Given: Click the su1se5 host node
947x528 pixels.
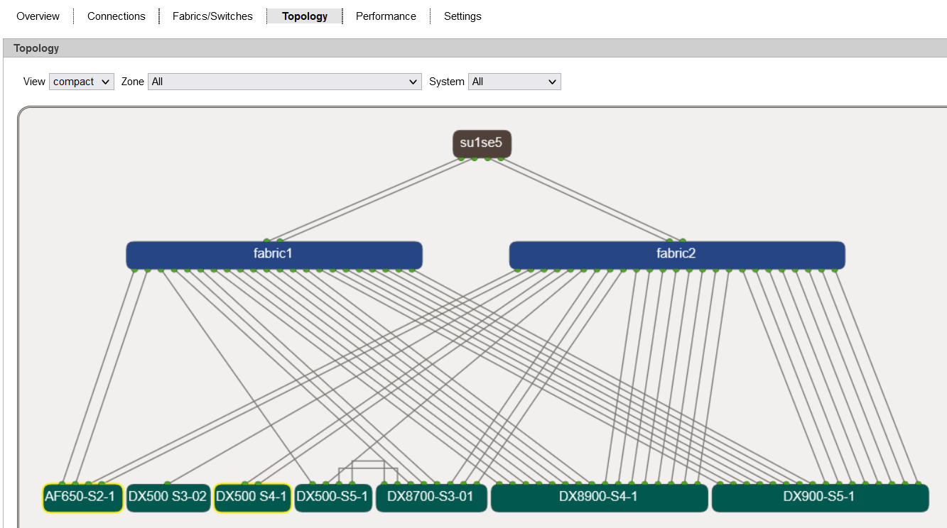Looking at the screenshot, I should (482, 143).
